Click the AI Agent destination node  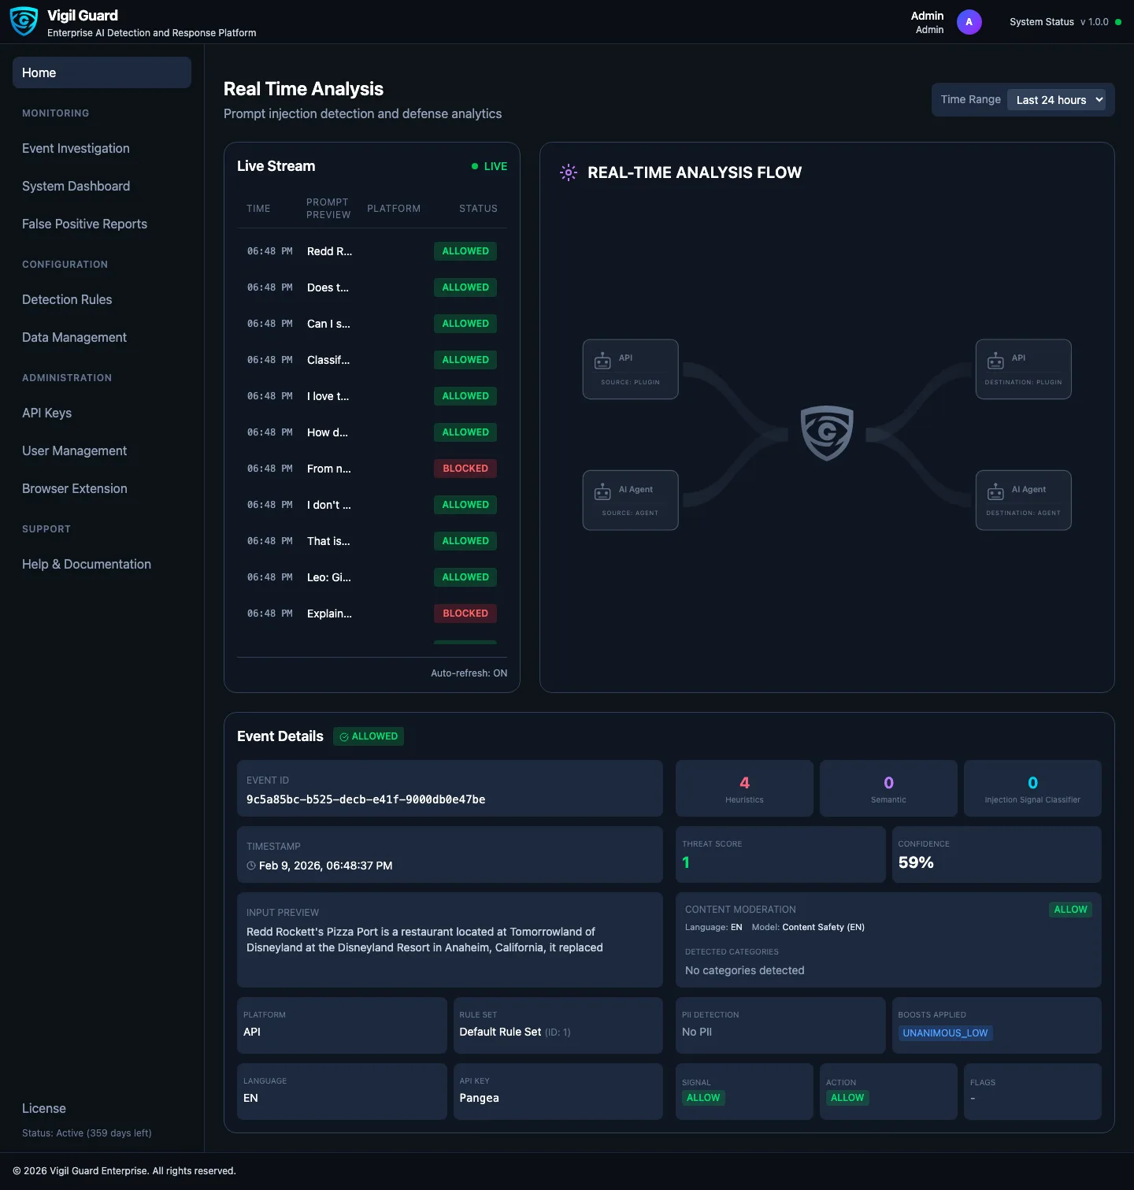pos(1023,500)
